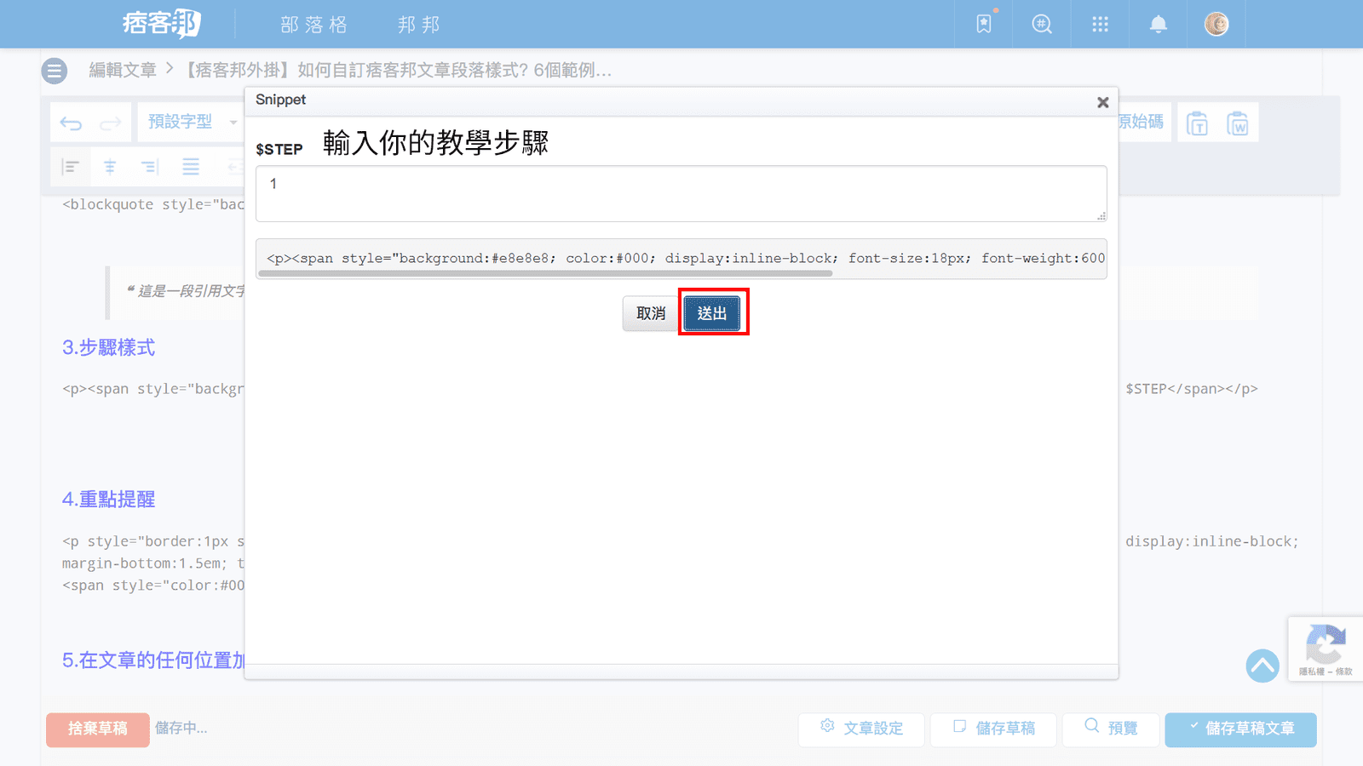The height and width of the screenshot is (766, 1363).
Task: Click the $STEP text input field
Action: 681,194
